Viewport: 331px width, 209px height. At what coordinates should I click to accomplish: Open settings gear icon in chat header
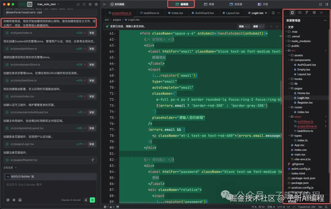coord(90,4)
